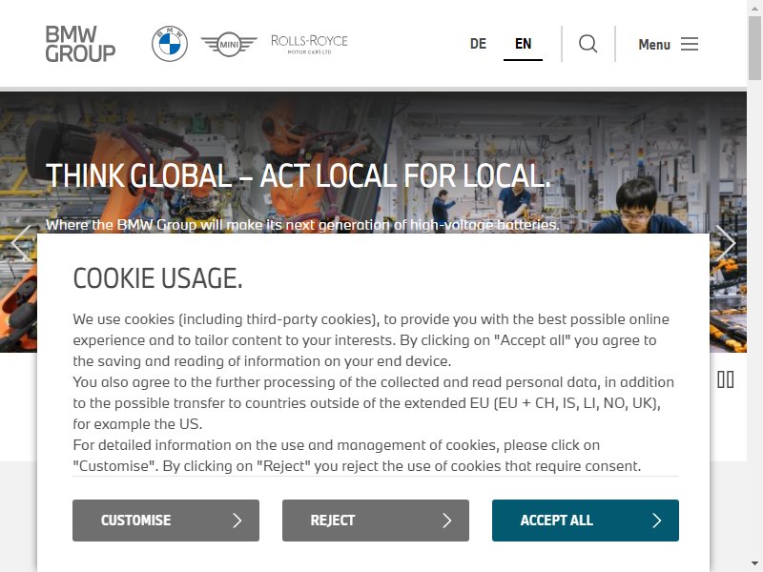
Task: Advance to next carousel slide arrow
Action: click(726, 242)
